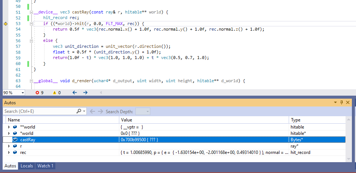This screenshot has width=356, height=173.
Task: Click the cube icon beside r
Action: 15,146
